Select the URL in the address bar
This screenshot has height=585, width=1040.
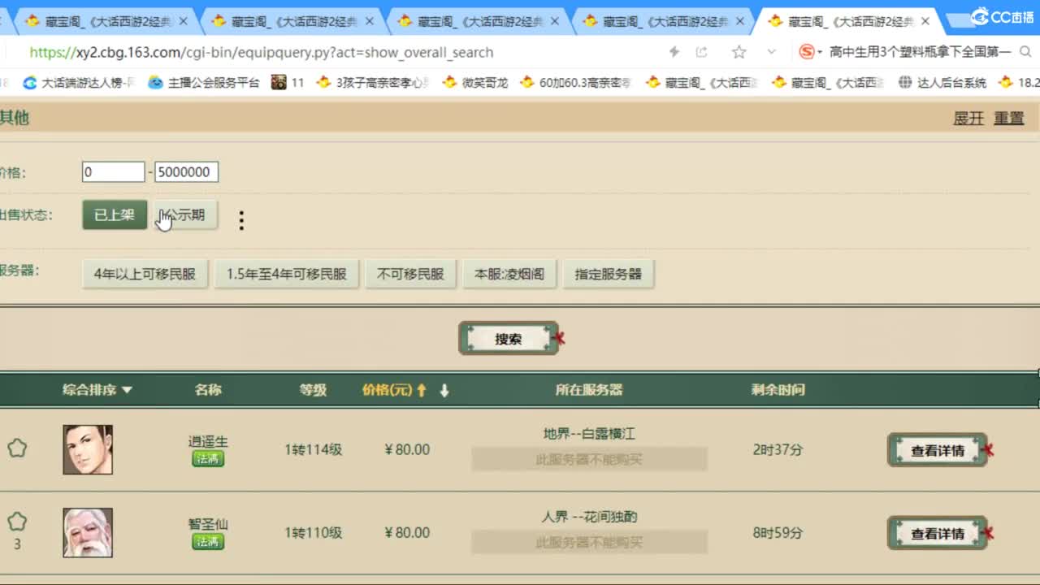click(x=262, y=52)
